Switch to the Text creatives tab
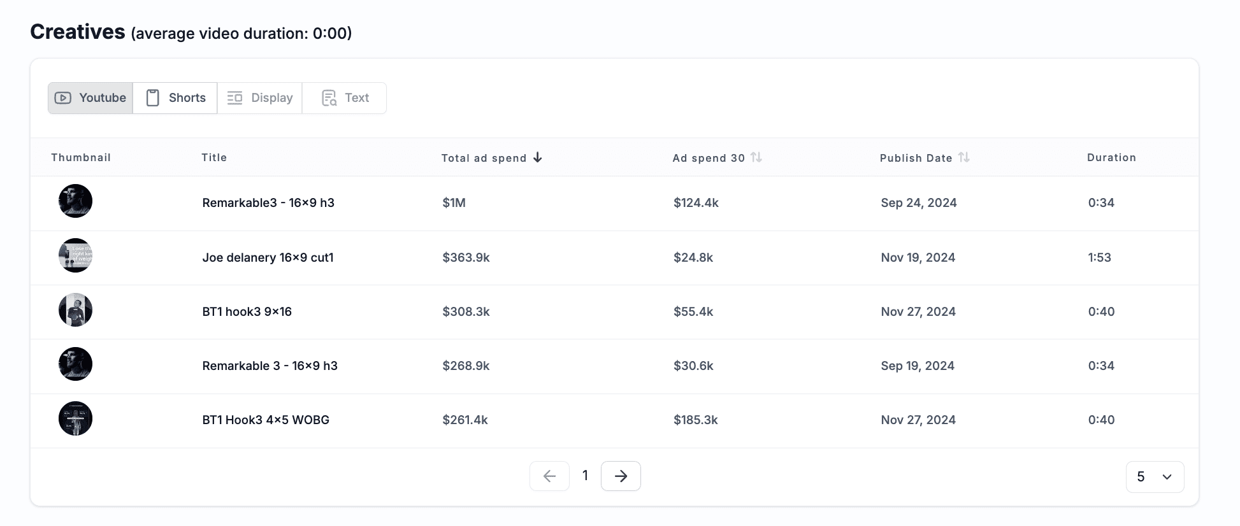Screen dimensions: 1240x526 [345, 98]
